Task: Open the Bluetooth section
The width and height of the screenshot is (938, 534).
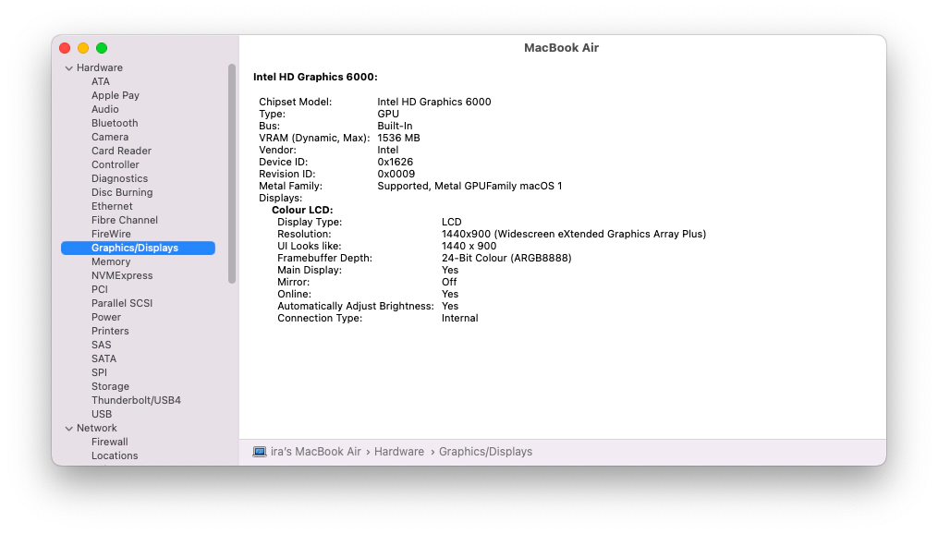Action: 115,123
